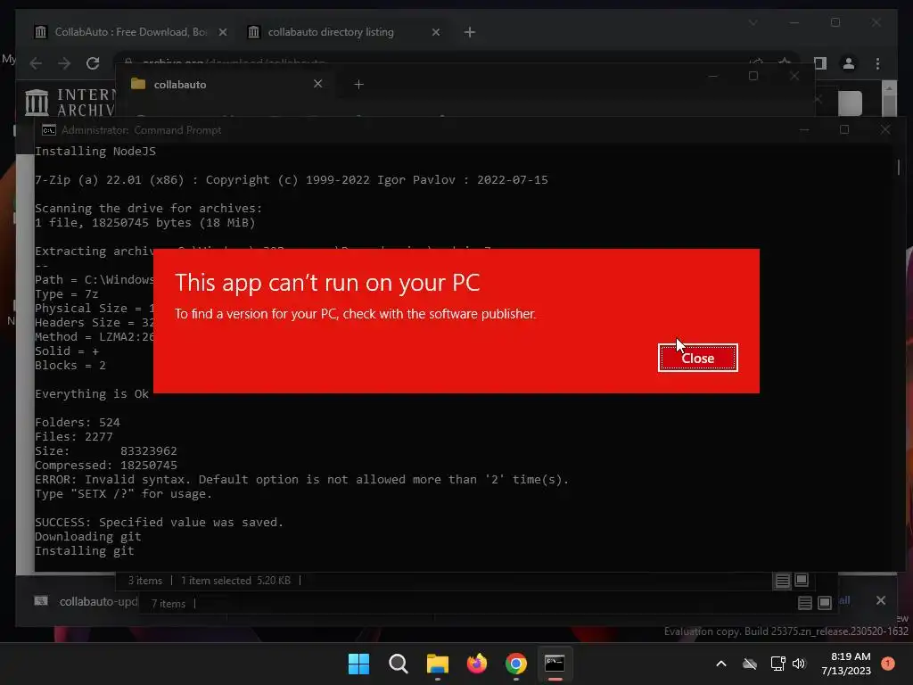Open network settings tray icon

click(x=777, y=664)
